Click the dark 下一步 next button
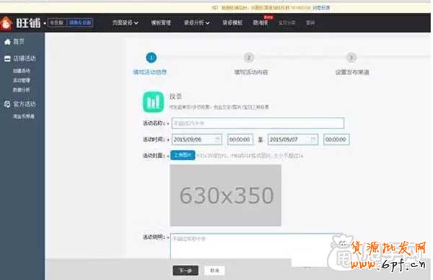The image size is (433, 280). point(185,271)
